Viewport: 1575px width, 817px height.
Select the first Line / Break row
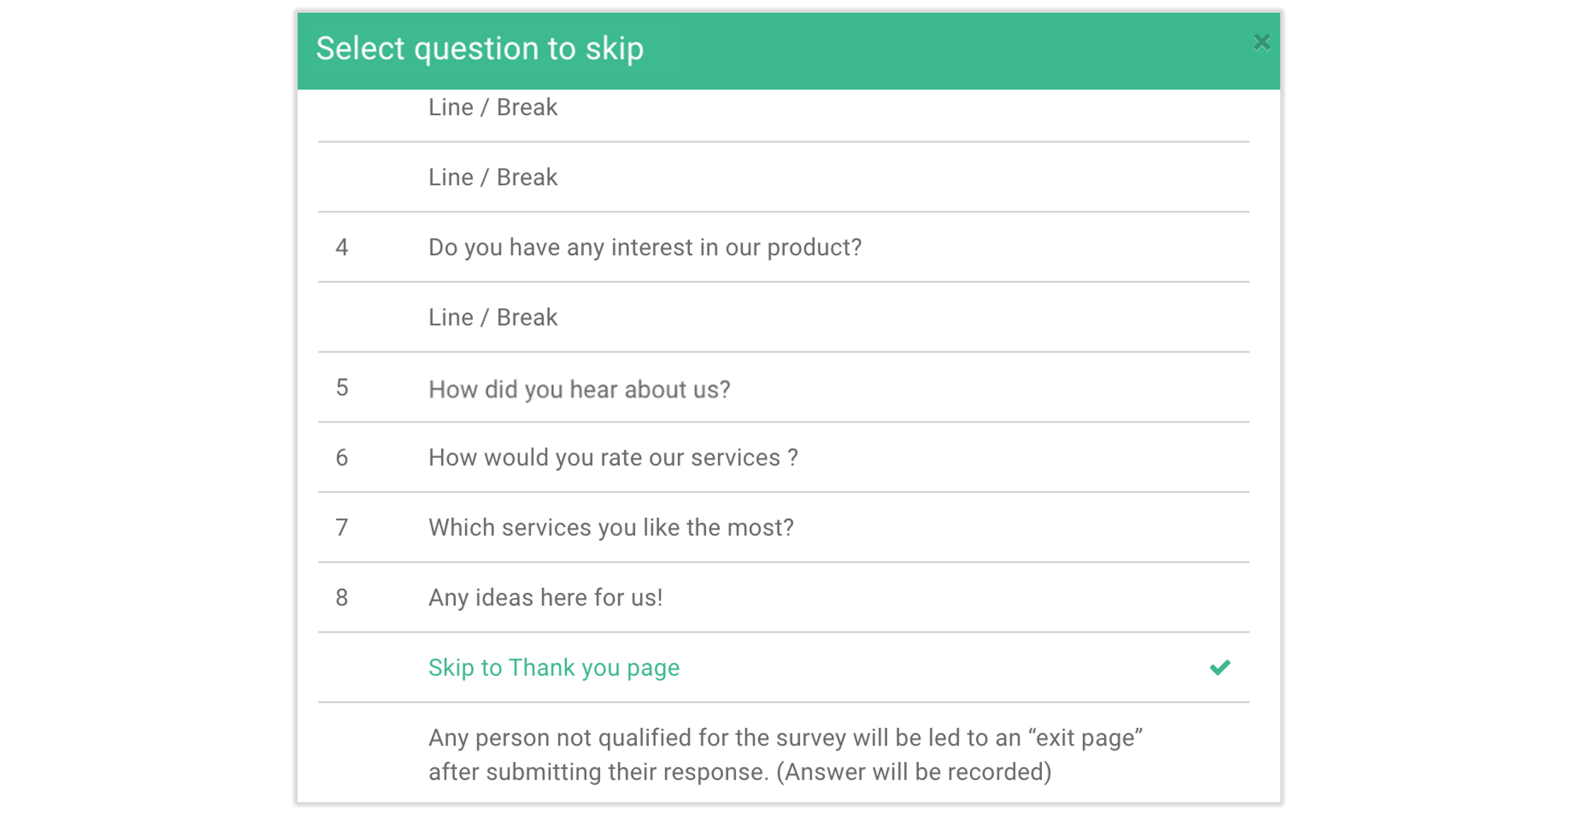(x=493, y=107)
